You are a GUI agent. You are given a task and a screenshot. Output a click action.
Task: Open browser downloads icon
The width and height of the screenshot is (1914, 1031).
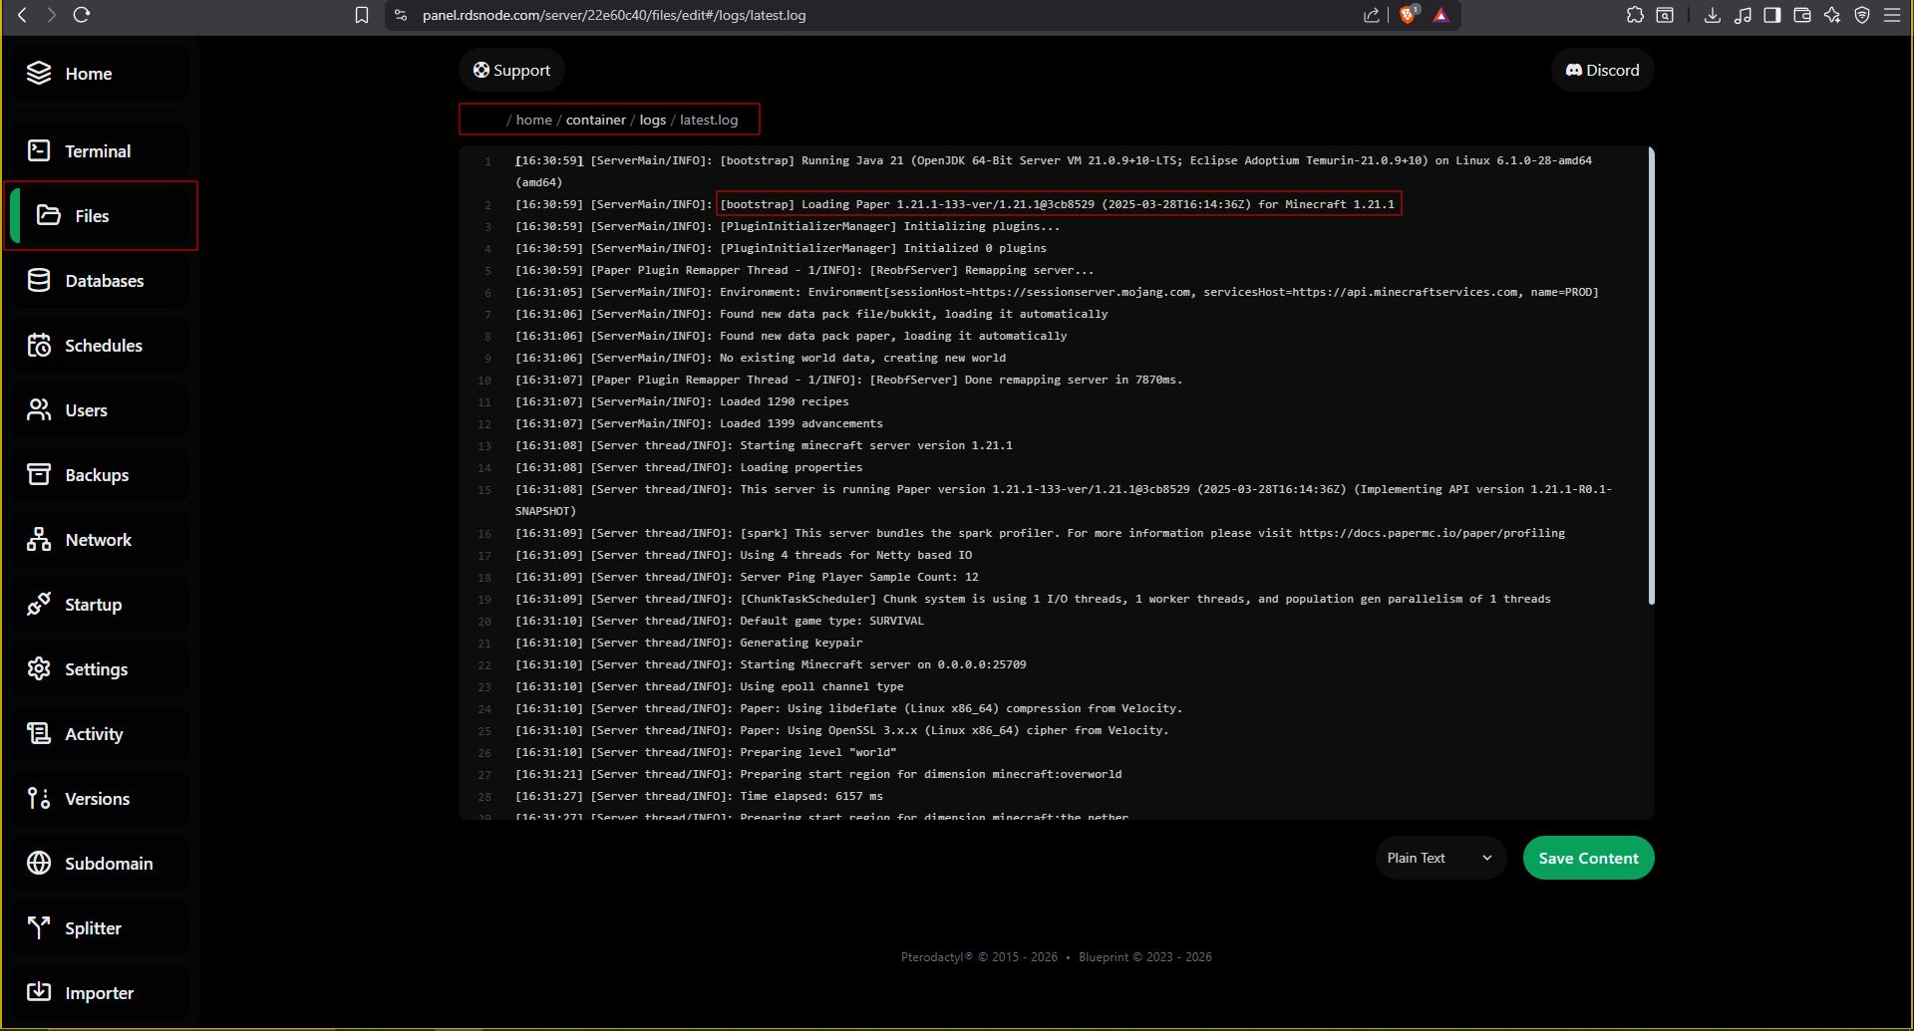coord(1713,15)
